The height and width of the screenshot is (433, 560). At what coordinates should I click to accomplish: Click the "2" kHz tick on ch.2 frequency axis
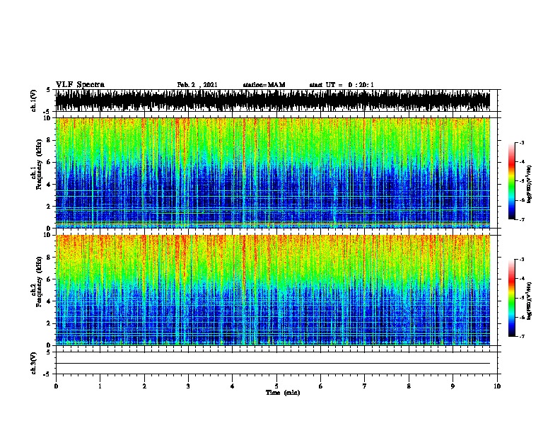pyautogui.click(x=49, y=323)
